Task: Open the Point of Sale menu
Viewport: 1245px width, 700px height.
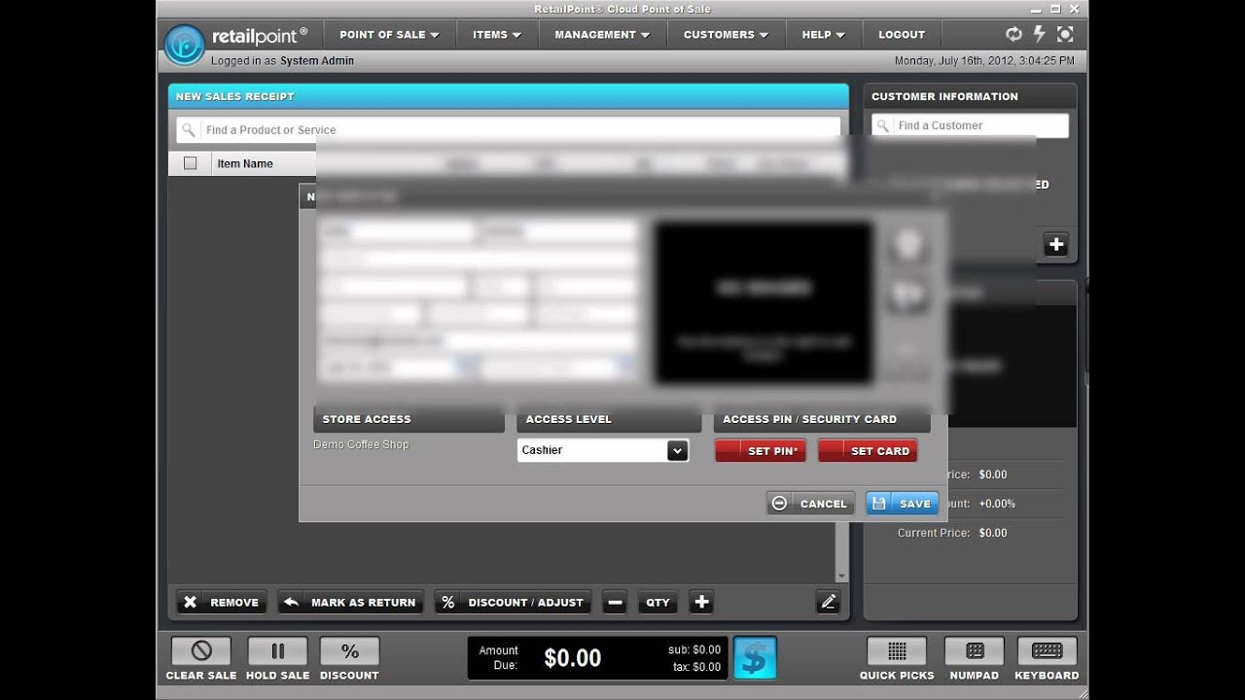Action: [389, 34]
